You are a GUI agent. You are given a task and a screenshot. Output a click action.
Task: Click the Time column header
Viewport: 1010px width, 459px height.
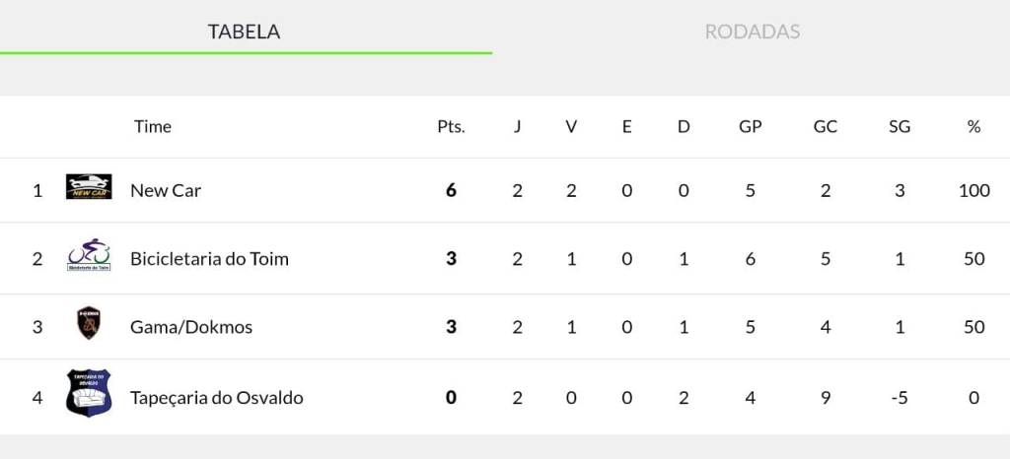click(153, 127)
